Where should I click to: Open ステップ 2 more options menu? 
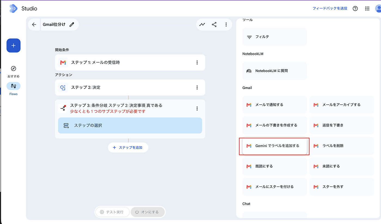pyautogui.click(x=197, y=88)
